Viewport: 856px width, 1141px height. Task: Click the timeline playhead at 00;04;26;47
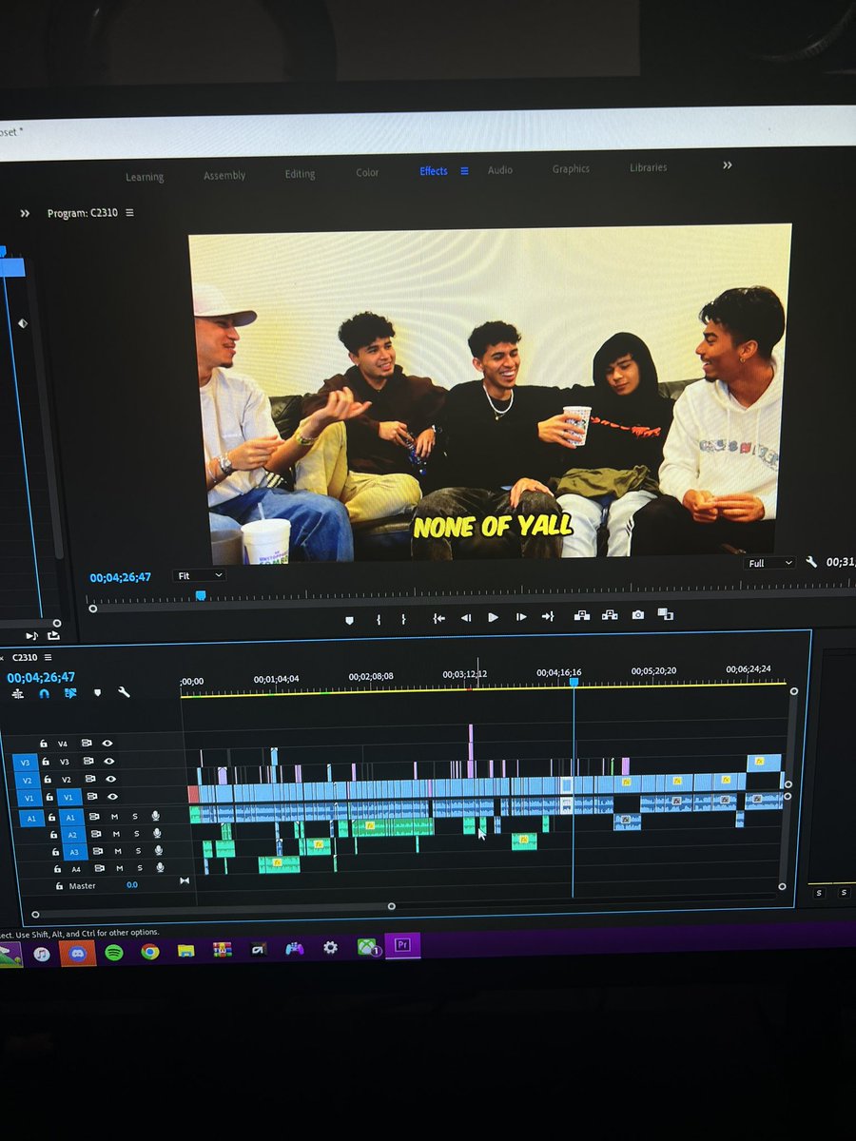(x=574, y=682)
